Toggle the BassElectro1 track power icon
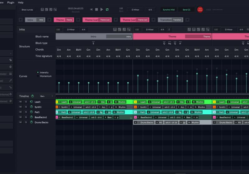Image resolution: width=249 pixels, height=174 pixels. (x=31, y=117)
